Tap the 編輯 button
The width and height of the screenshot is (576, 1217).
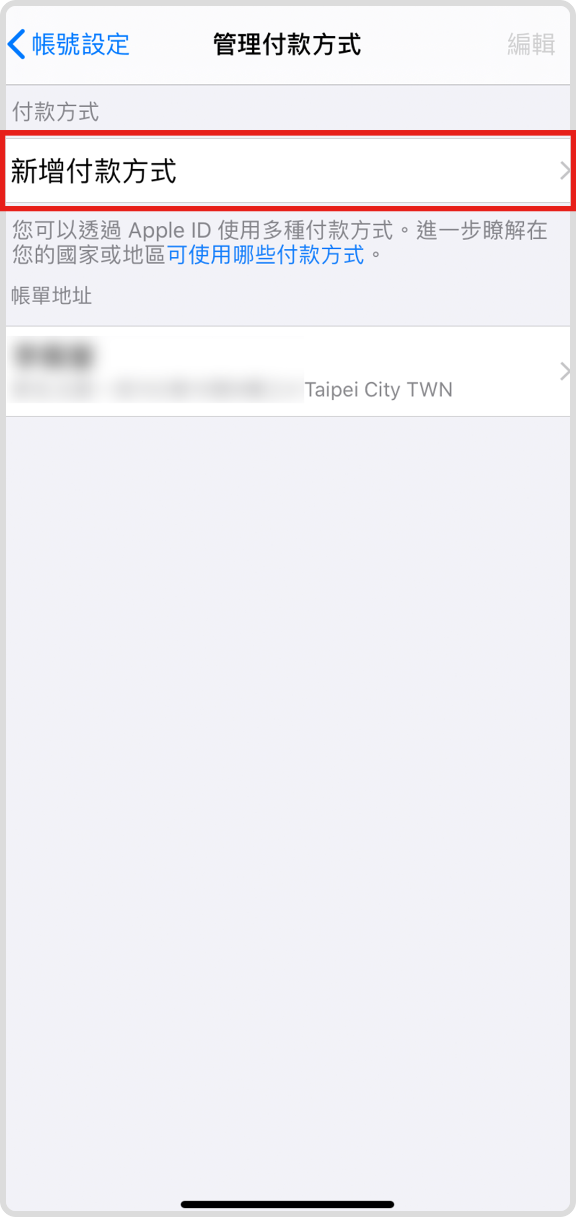(531, 44)
